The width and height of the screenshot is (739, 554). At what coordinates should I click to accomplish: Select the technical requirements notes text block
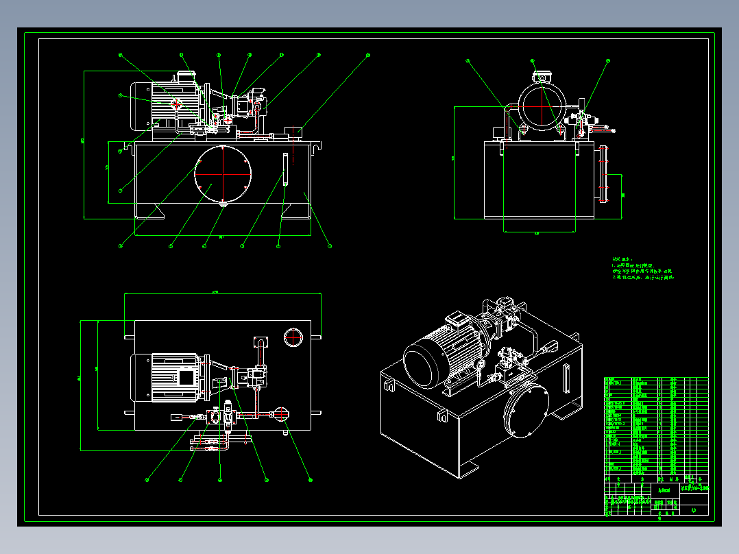643,269
